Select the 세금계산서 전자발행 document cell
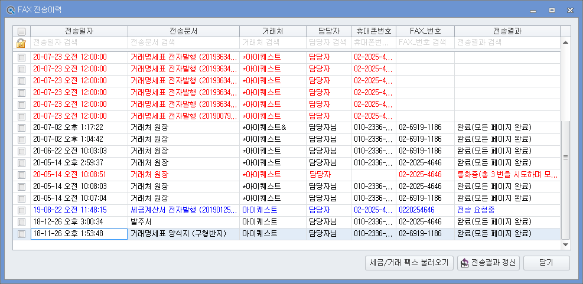 [184, 210]
